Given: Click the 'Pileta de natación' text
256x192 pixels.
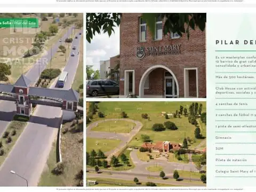Looking at the screenshot, I should (x=231, y=160).
